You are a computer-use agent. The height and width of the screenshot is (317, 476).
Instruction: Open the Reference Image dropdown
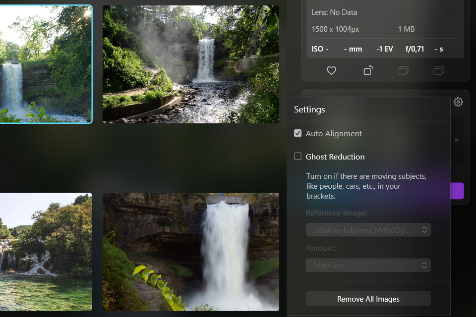click(368, 230)
